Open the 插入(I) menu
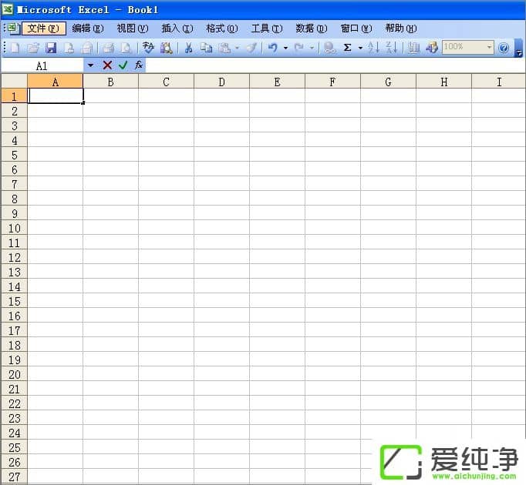 (177, 28)
